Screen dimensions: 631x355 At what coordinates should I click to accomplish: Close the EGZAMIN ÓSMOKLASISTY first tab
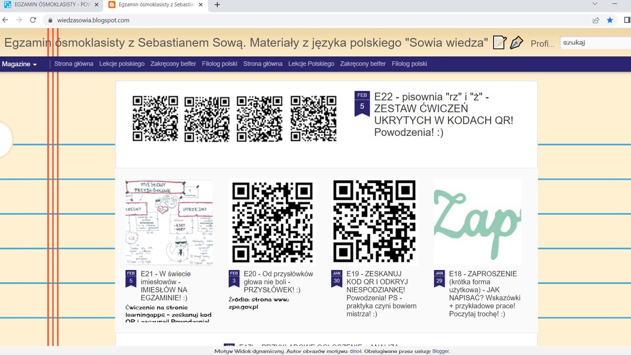click(x=96, y=5)
